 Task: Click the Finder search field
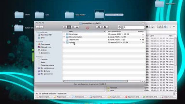tap(134, 27)
